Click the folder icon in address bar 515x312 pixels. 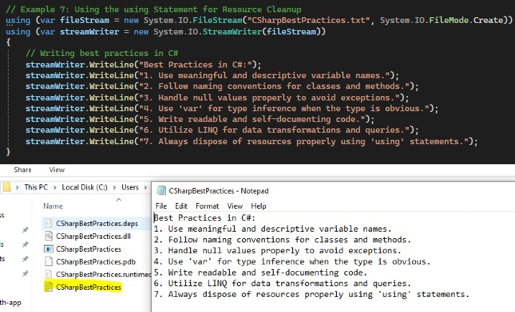[x=6, y=187]
